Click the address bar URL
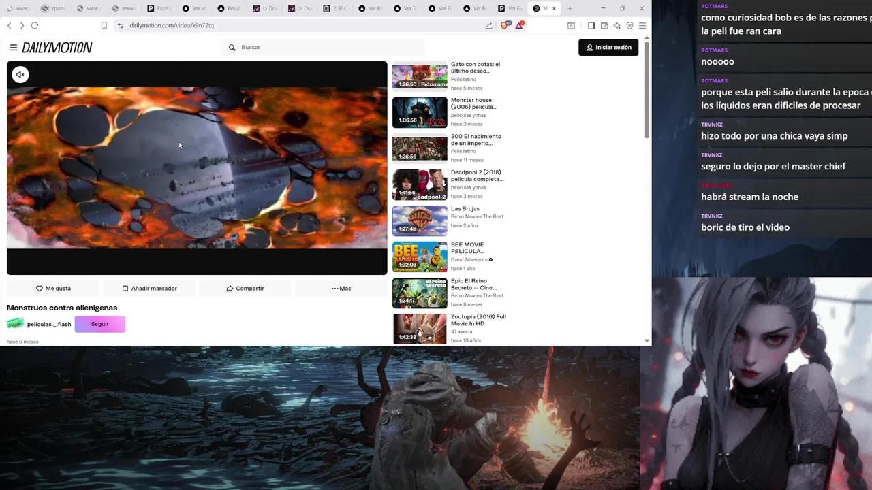This screenshot has width=872, height=490. [172, 25]
